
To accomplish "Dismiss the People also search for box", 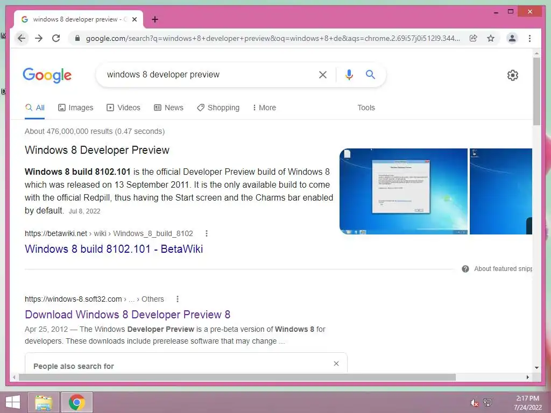I will pos(336,364).
